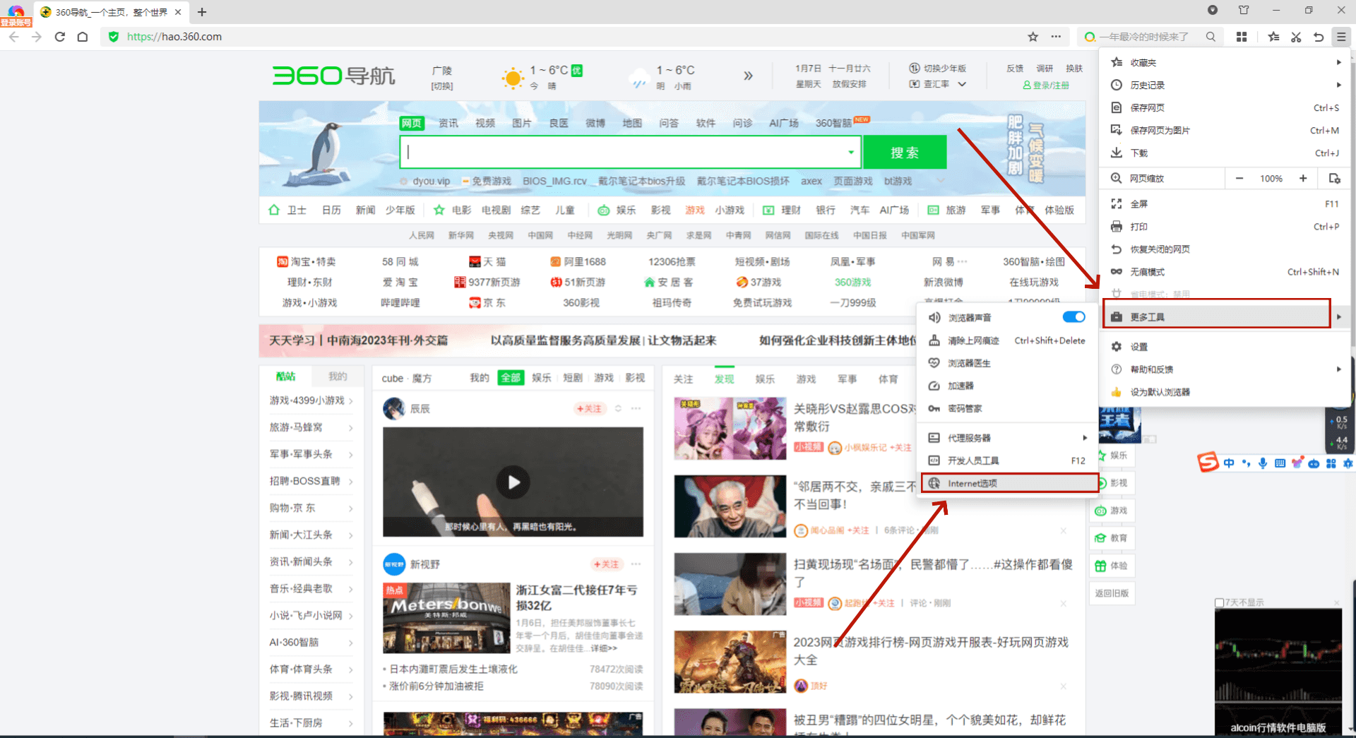The height and width of the screenshot is (738, 1356).
Task: Switch to the 视频 search category tab
Action: click(x=485, y=122)
